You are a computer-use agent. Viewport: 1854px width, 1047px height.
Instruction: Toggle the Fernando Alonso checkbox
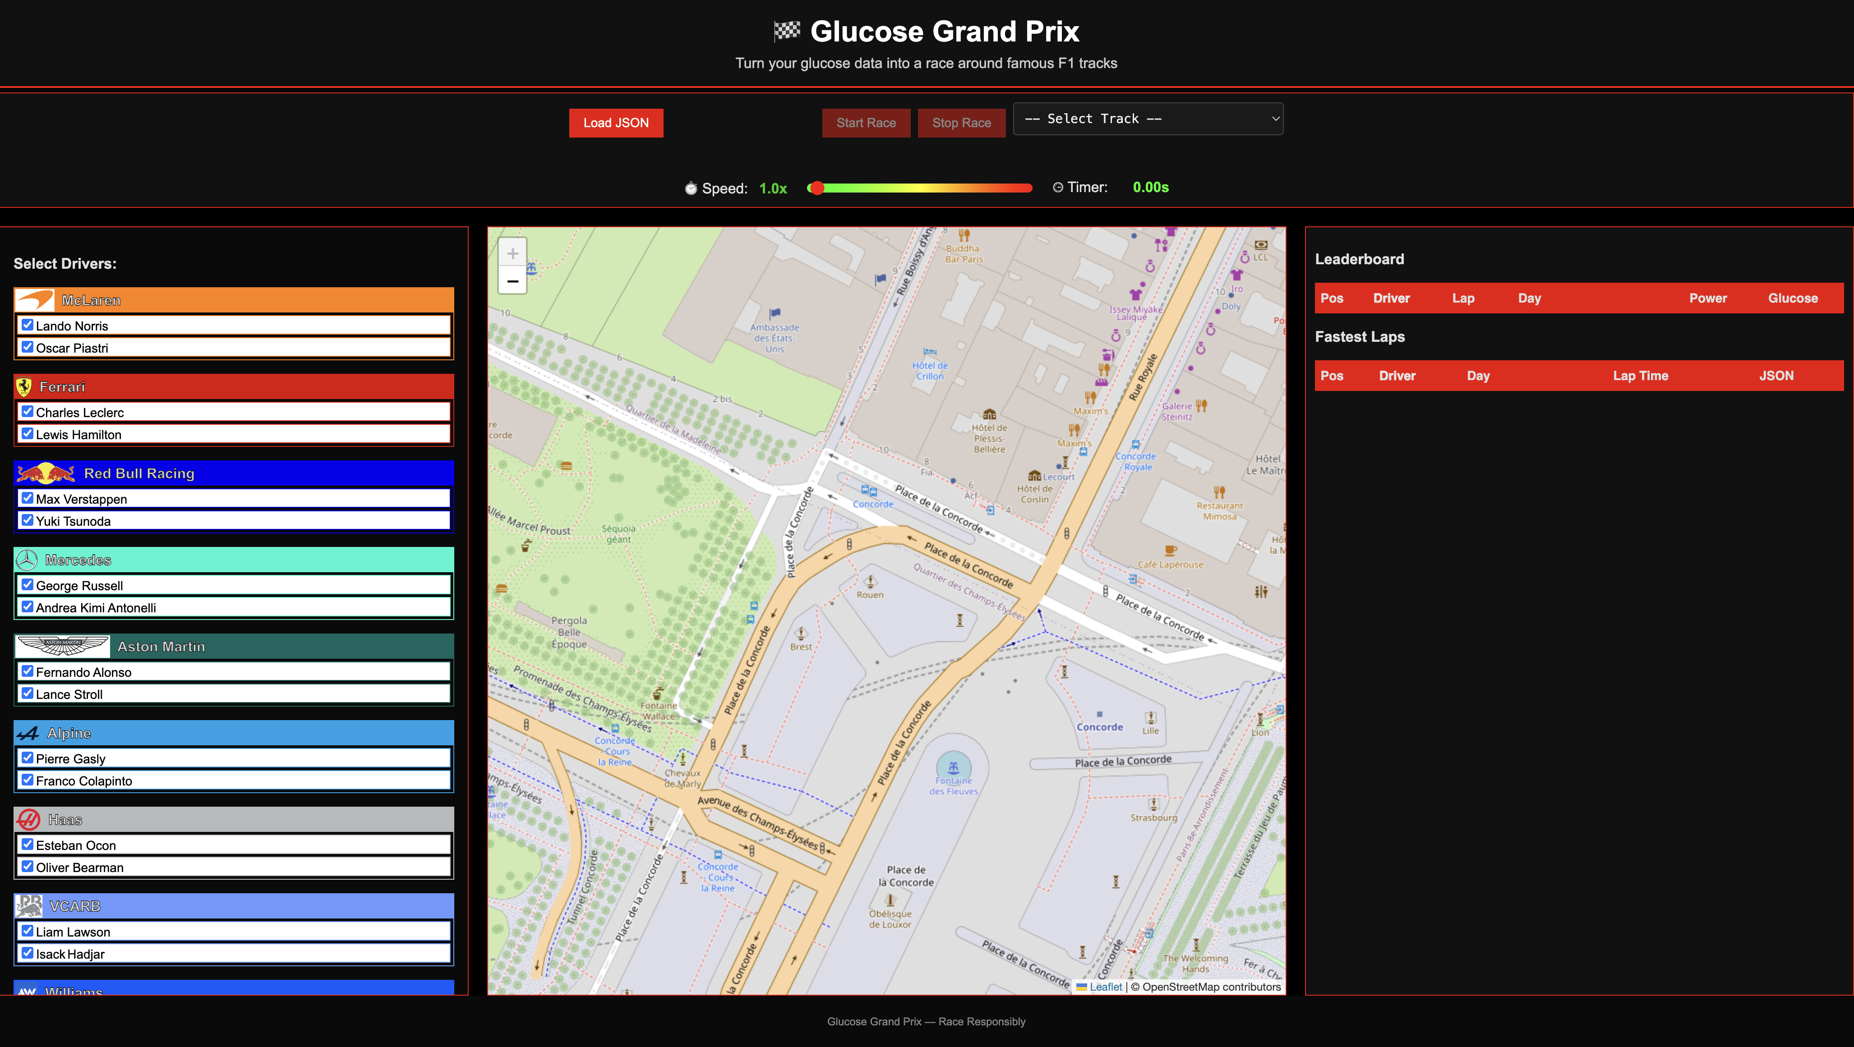(x=28, y=671)
